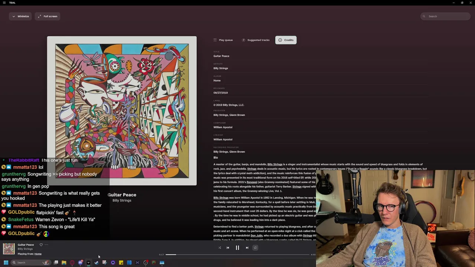Screen dimensions: 475x267
Task: Click small album thumbnail in player bar
Action: [9, 249]
